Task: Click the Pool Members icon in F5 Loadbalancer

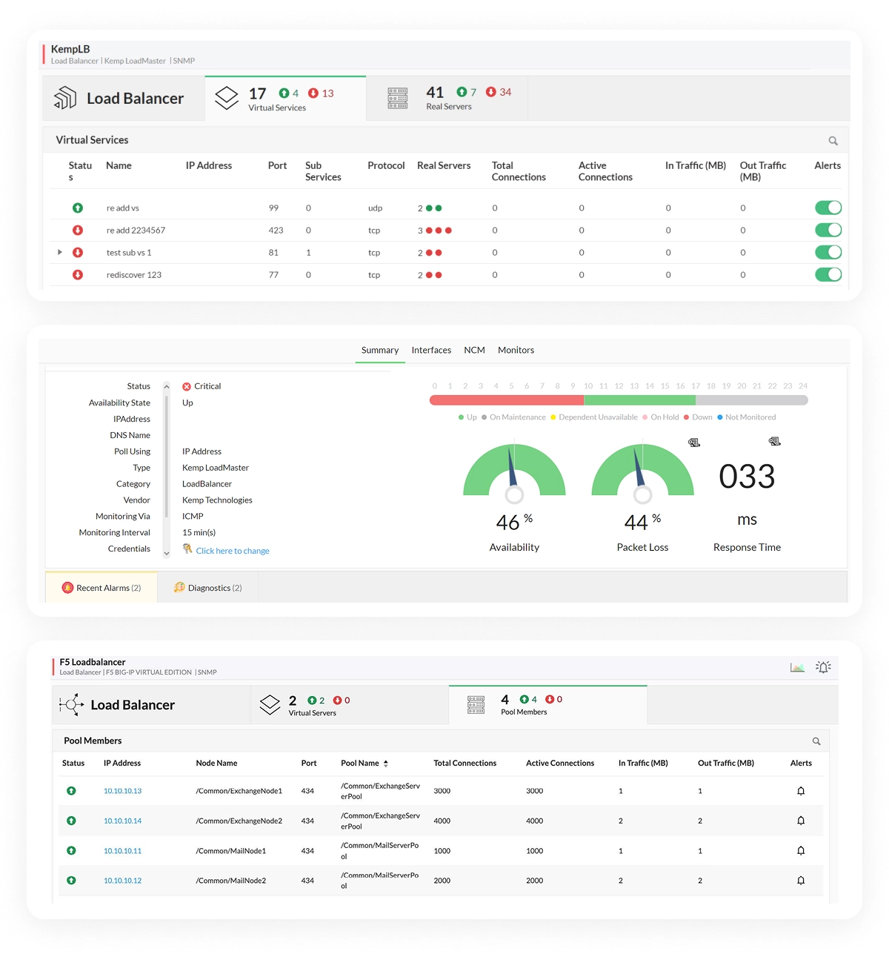Action: (476, 704)
